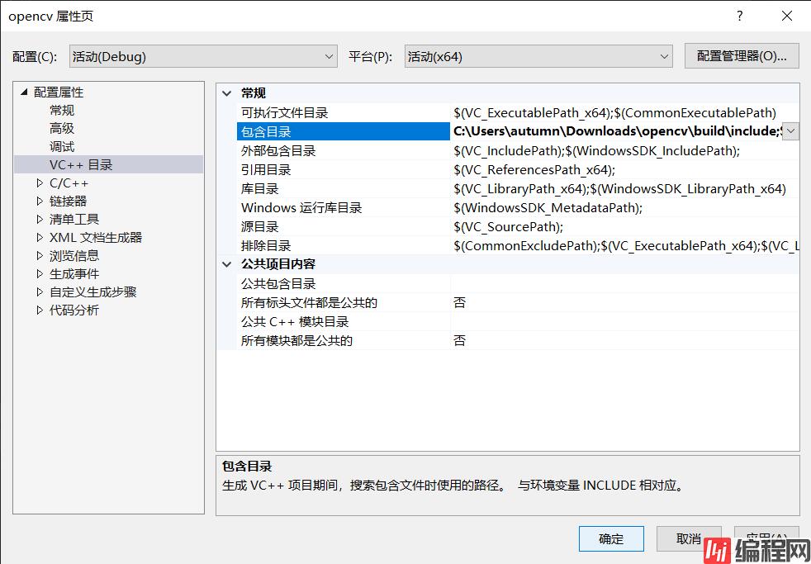The width and height of the screenshot is (811, 564).
Task: Select 调试 in the left tree
Action: (x=62, y=147)
